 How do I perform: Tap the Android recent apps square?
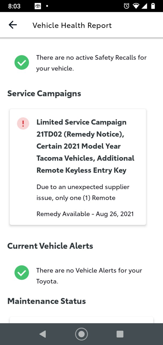pyautogui.click(x=120, y=334)
